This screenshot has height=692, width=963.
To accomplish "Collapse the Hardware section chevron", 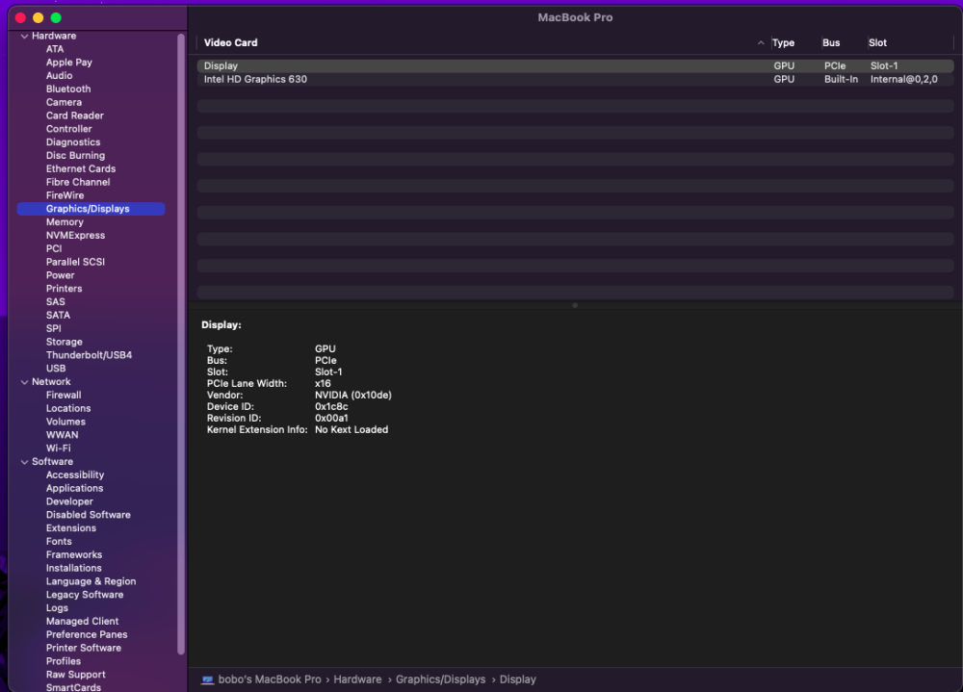I will coord(25,37).
